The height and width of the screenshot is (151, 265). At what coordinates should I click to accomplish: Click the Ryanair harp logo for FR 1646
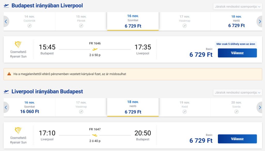pyautogui.click(x=18, y=45)
